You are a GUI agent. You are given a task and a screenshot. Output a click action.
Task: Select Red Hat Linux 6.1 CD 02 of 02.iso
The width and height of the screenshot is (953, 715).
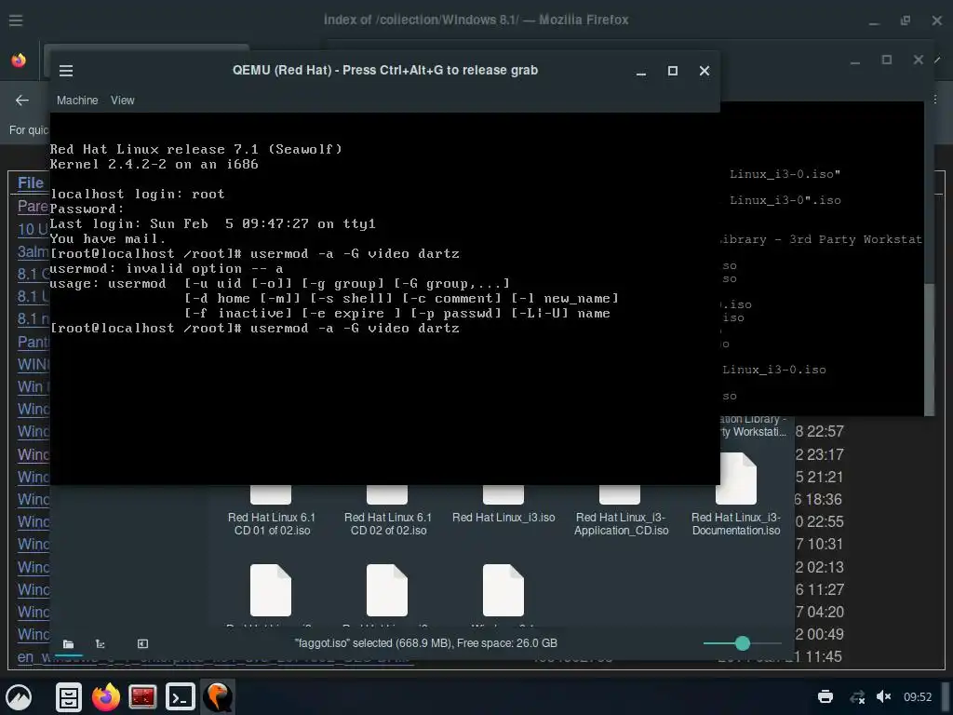coord(388,513)
